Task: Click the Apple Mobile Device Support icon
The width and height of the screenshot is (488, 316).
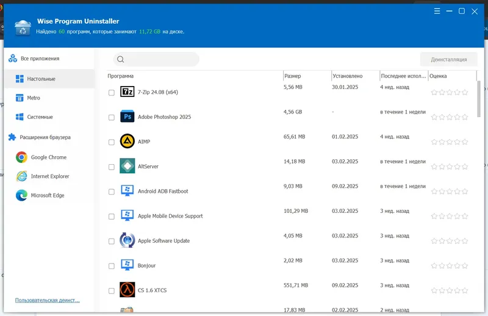Action: coord(127,215)
